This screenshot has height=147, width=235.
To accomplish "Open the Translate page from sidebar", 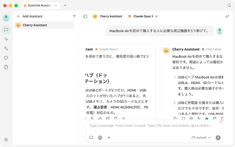I will coord(6,49).
